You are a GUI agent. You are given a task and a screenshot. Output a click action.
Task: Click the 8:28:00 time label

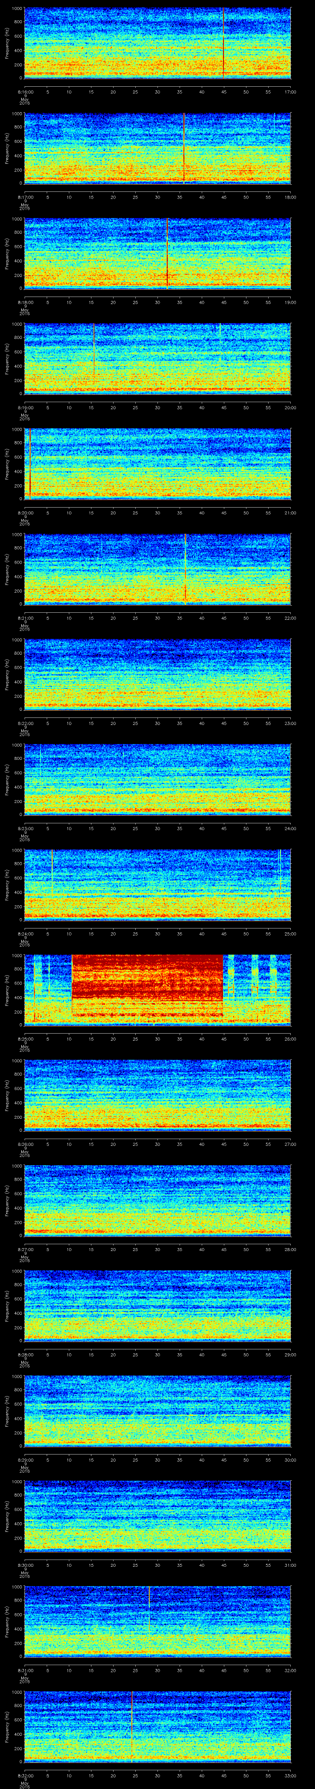point(26,1354)
